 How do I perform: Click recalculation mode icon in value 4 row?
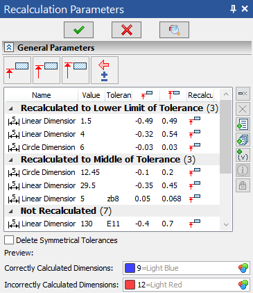tap(195, 134)
